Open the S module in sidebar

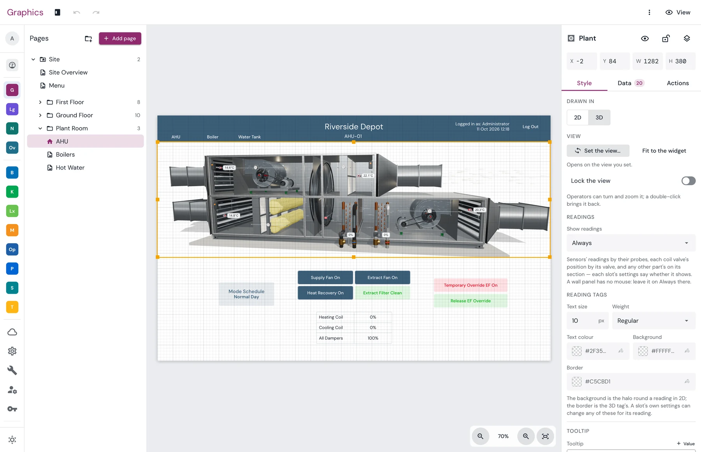[x=12, y=288]
